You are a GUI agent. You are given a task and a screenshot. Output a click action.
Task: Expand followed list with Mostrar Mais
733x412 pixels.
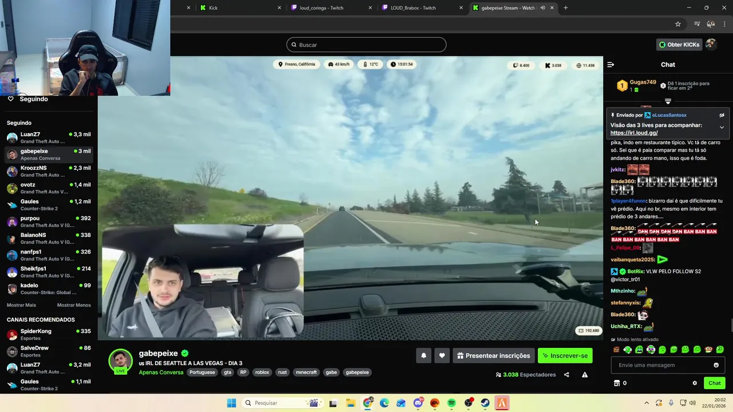click(21, 305)
